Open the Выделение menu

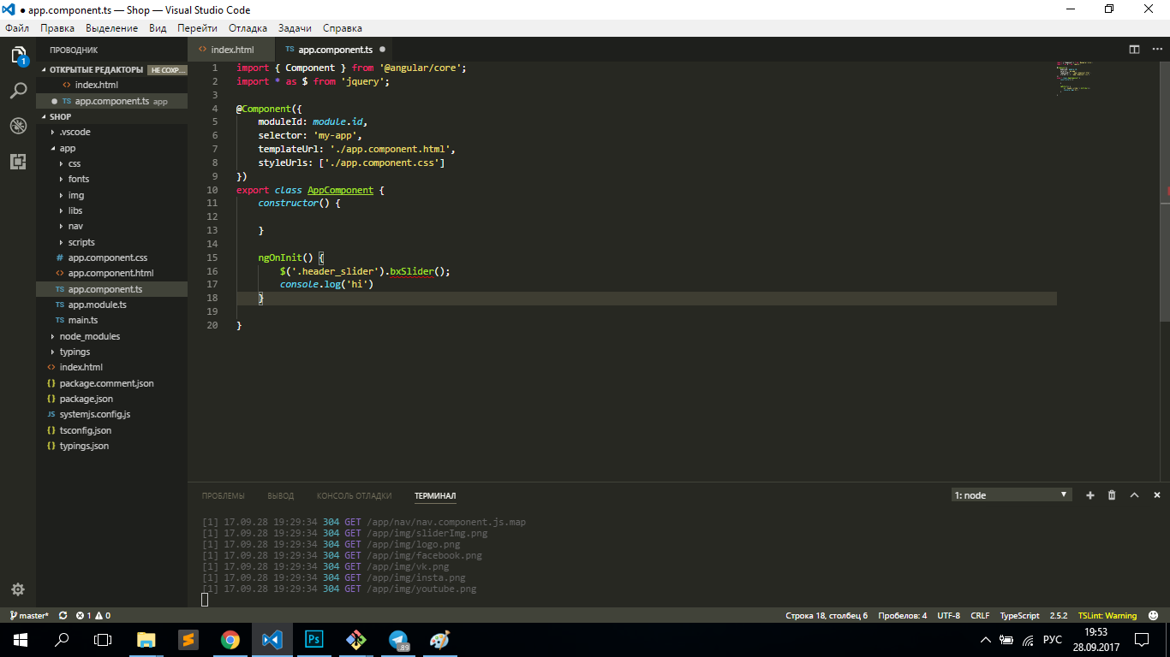click(111, 28)
